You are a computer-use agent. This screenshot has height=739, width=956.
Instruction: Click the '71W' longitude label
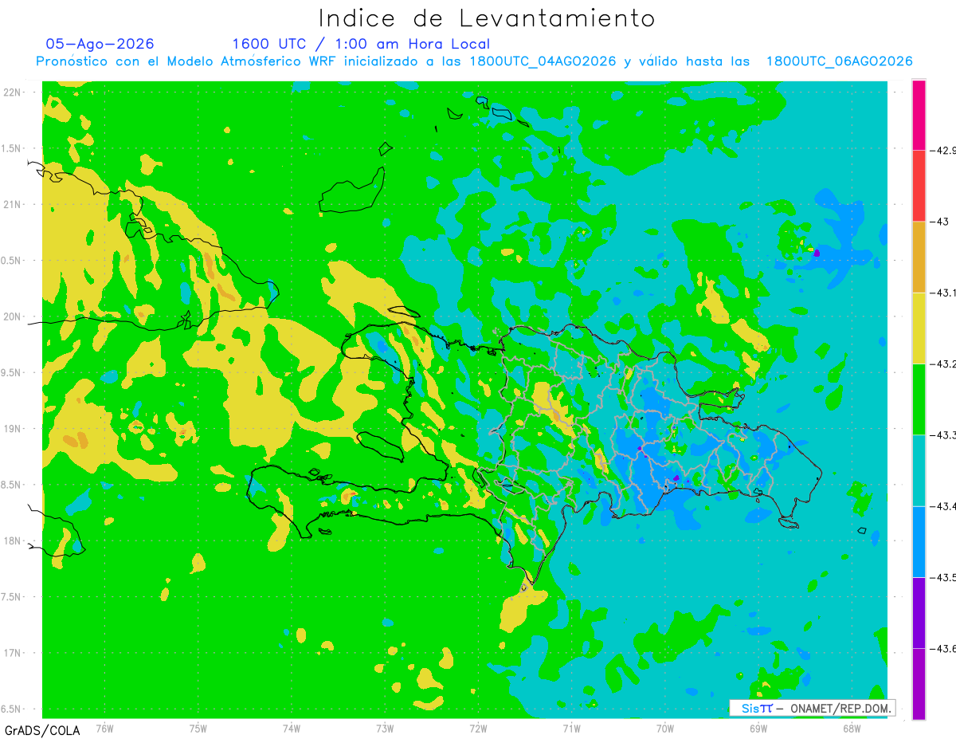point(571,727)
